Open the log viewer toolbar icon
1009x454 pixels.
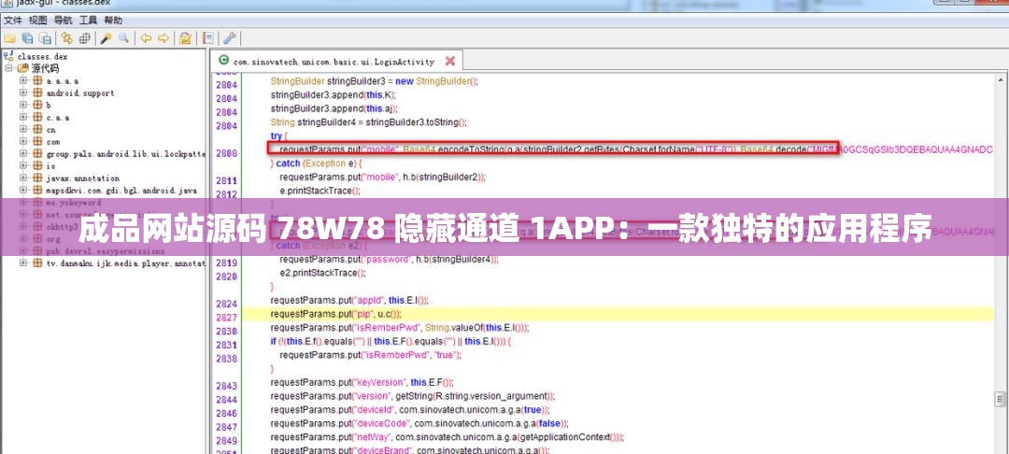207,38
